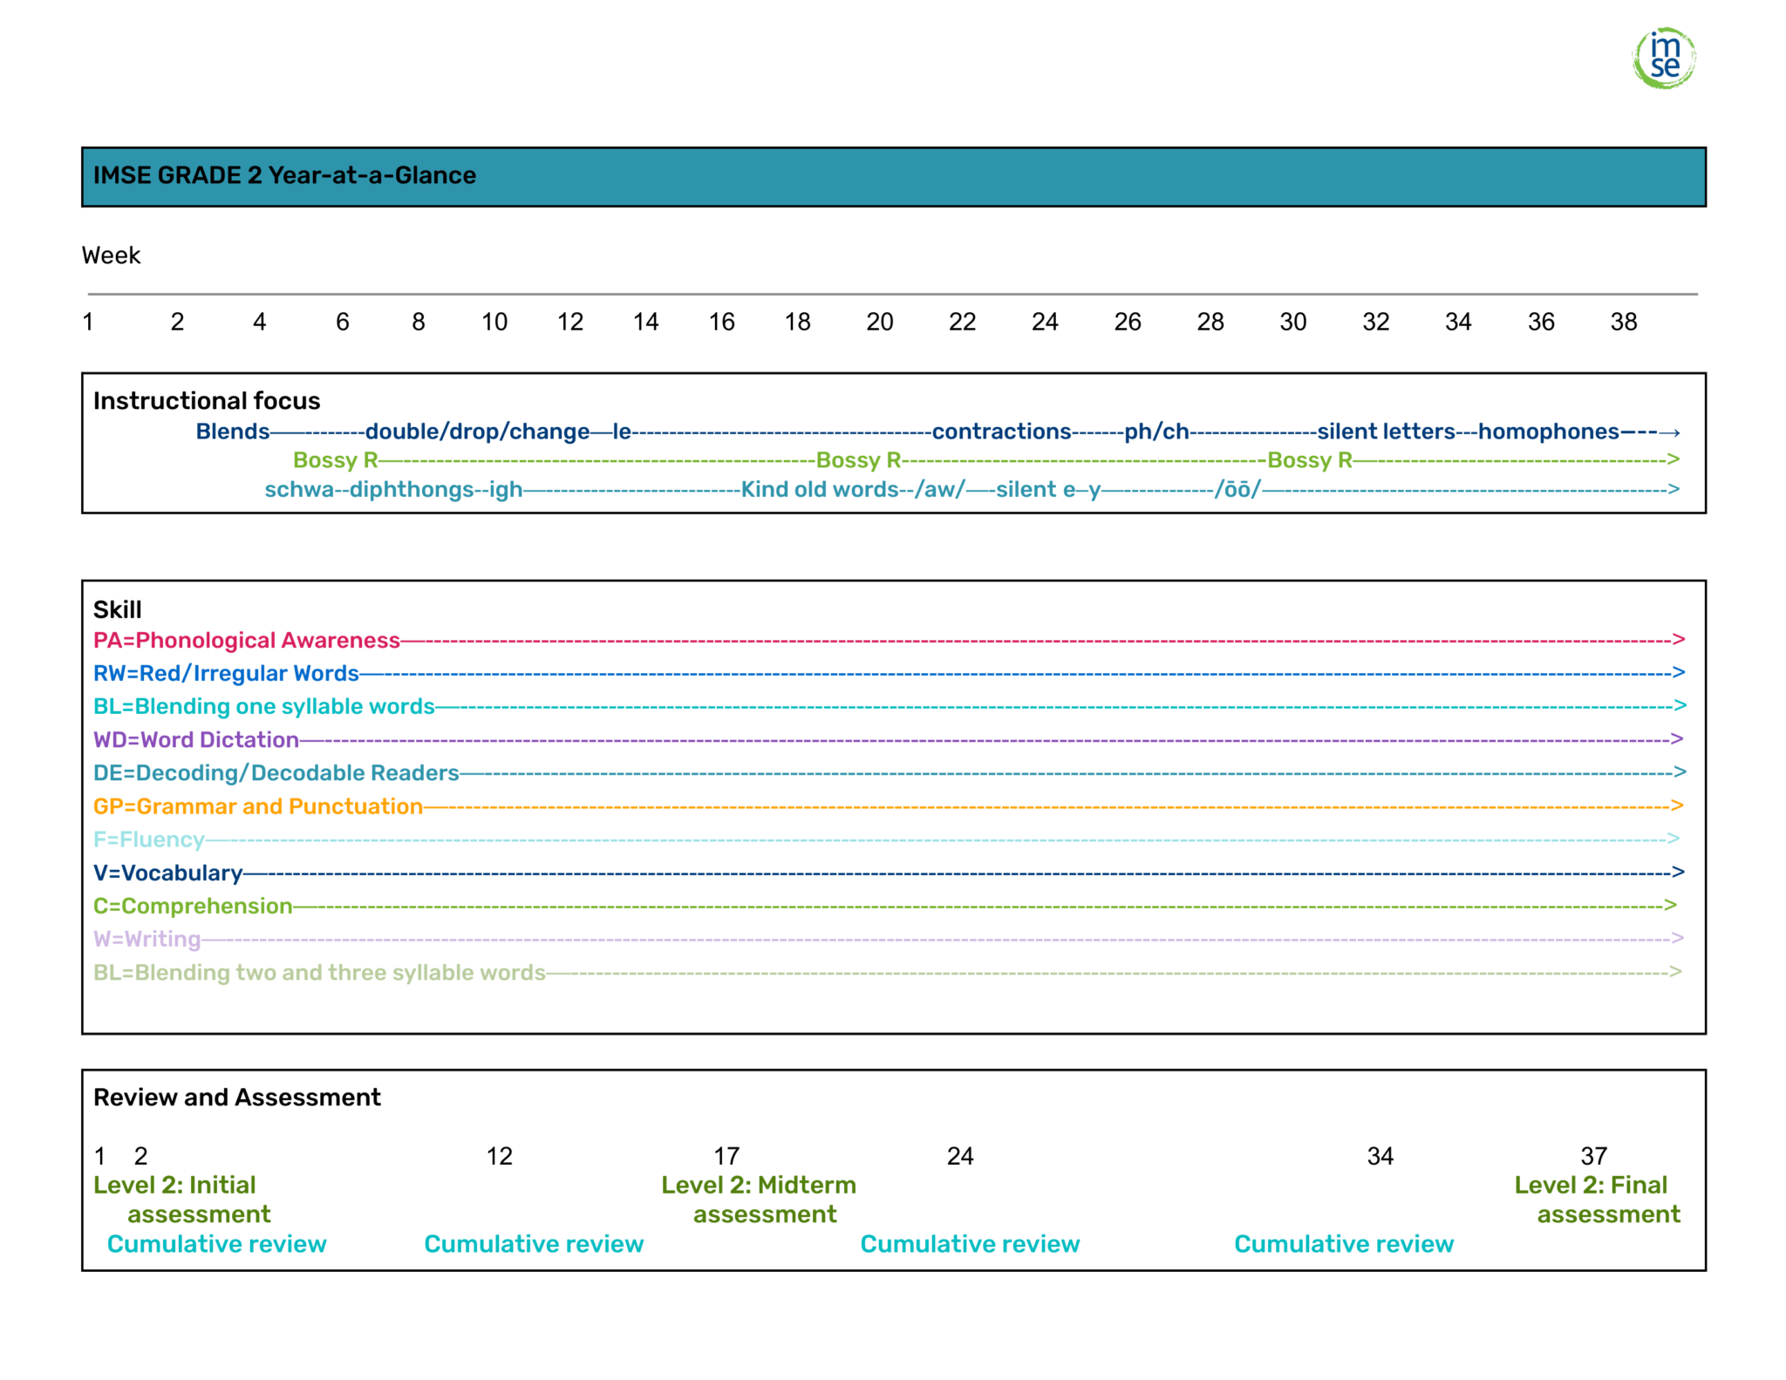Toggle the C=Comprehension skill row
The image size is (1786, 1380).
(192, 906)
